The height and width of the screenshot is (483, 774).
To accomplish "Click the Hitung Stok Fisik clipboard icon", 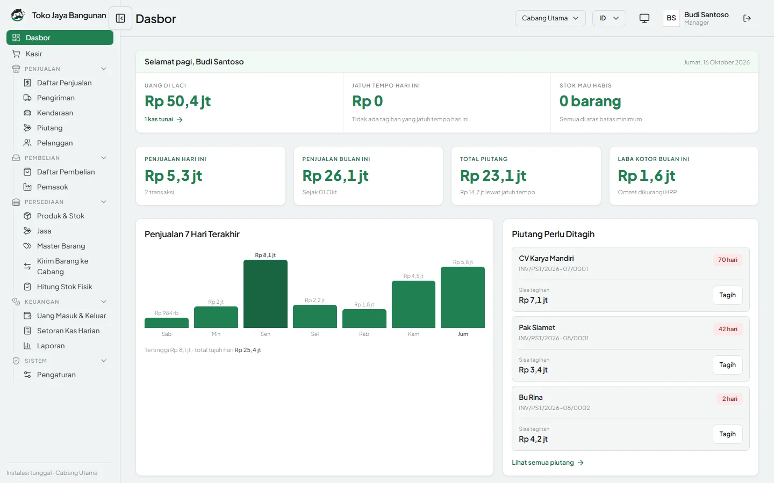I will coord(27,287).
